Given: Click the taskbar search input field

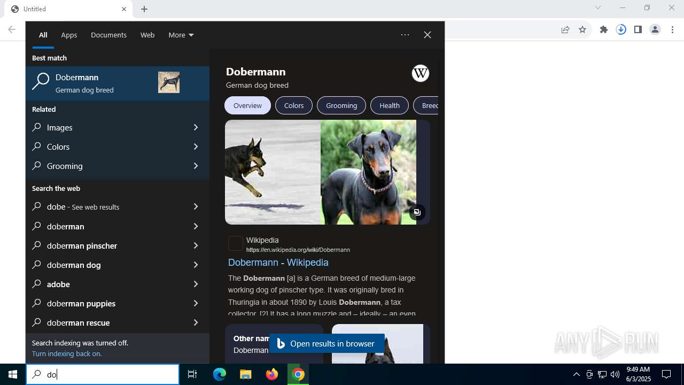Looking at the screenshot, I should [103, 374].
